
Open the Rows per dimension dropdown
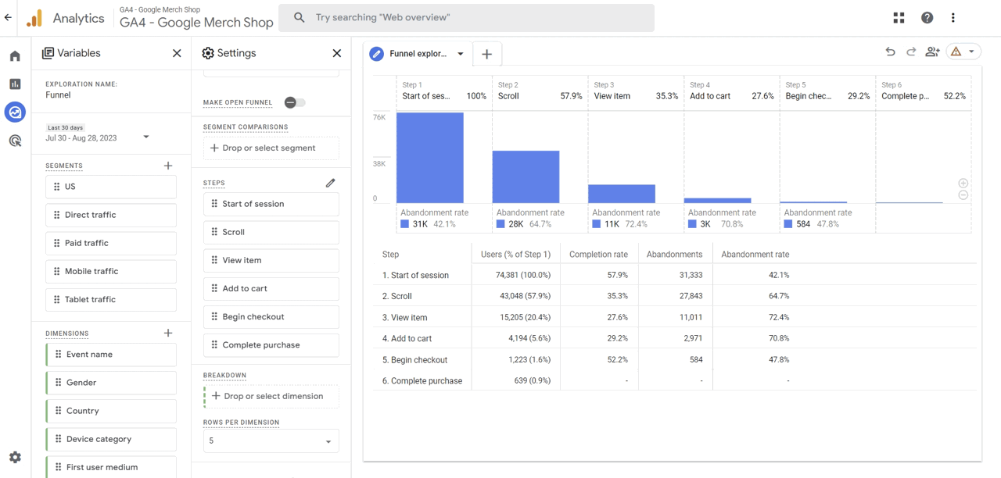tap(271, 441)
